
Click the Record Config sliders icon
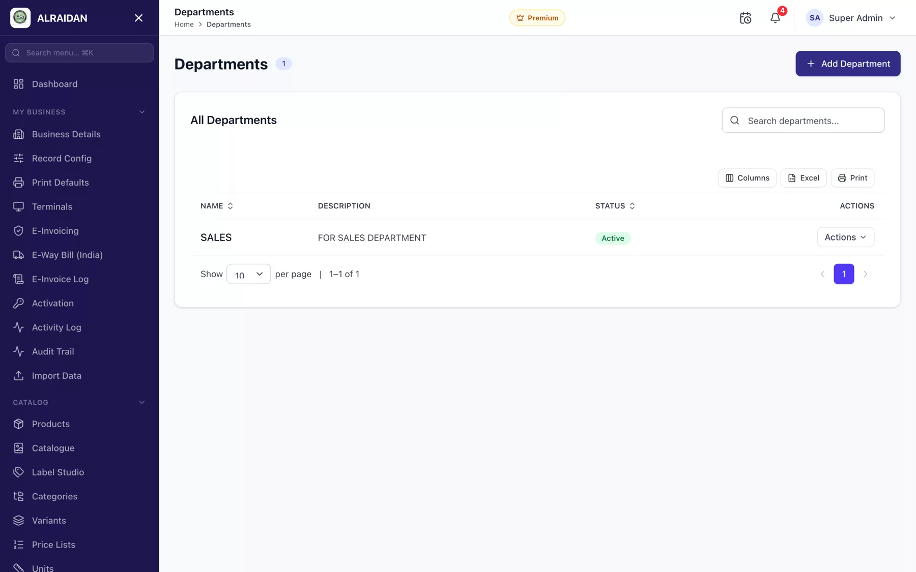[19, 158]
